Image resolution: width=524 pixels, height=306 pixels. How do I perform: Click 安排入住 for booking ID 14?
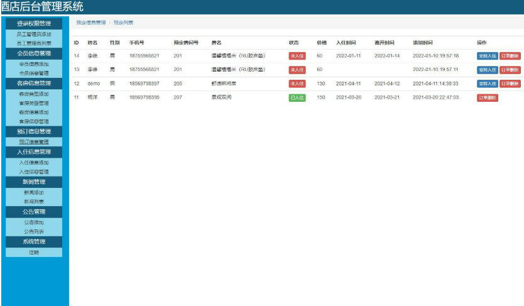[x=487, y=56]
